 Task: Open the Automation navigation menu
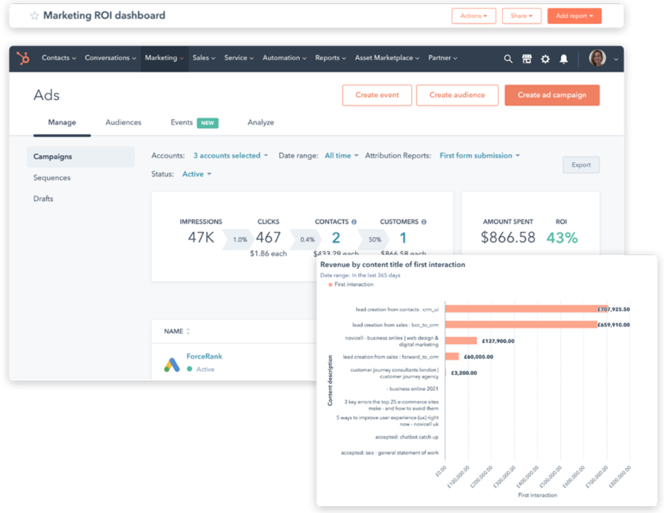(284, 58)
